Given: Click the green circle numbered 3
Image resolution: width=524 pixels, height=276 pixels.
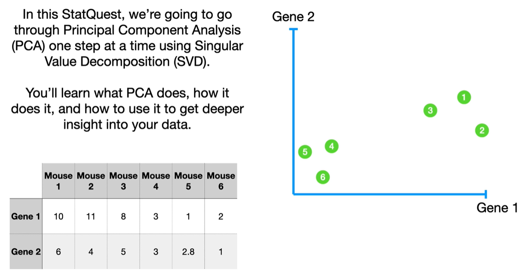Looking at the screenshot, I should coord(430,111).
